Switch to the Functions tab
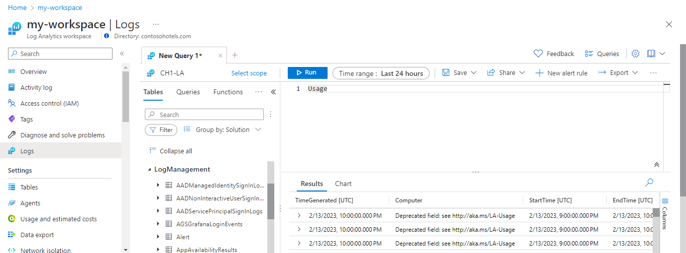This screenshot has width=686, height=253. 228,92
